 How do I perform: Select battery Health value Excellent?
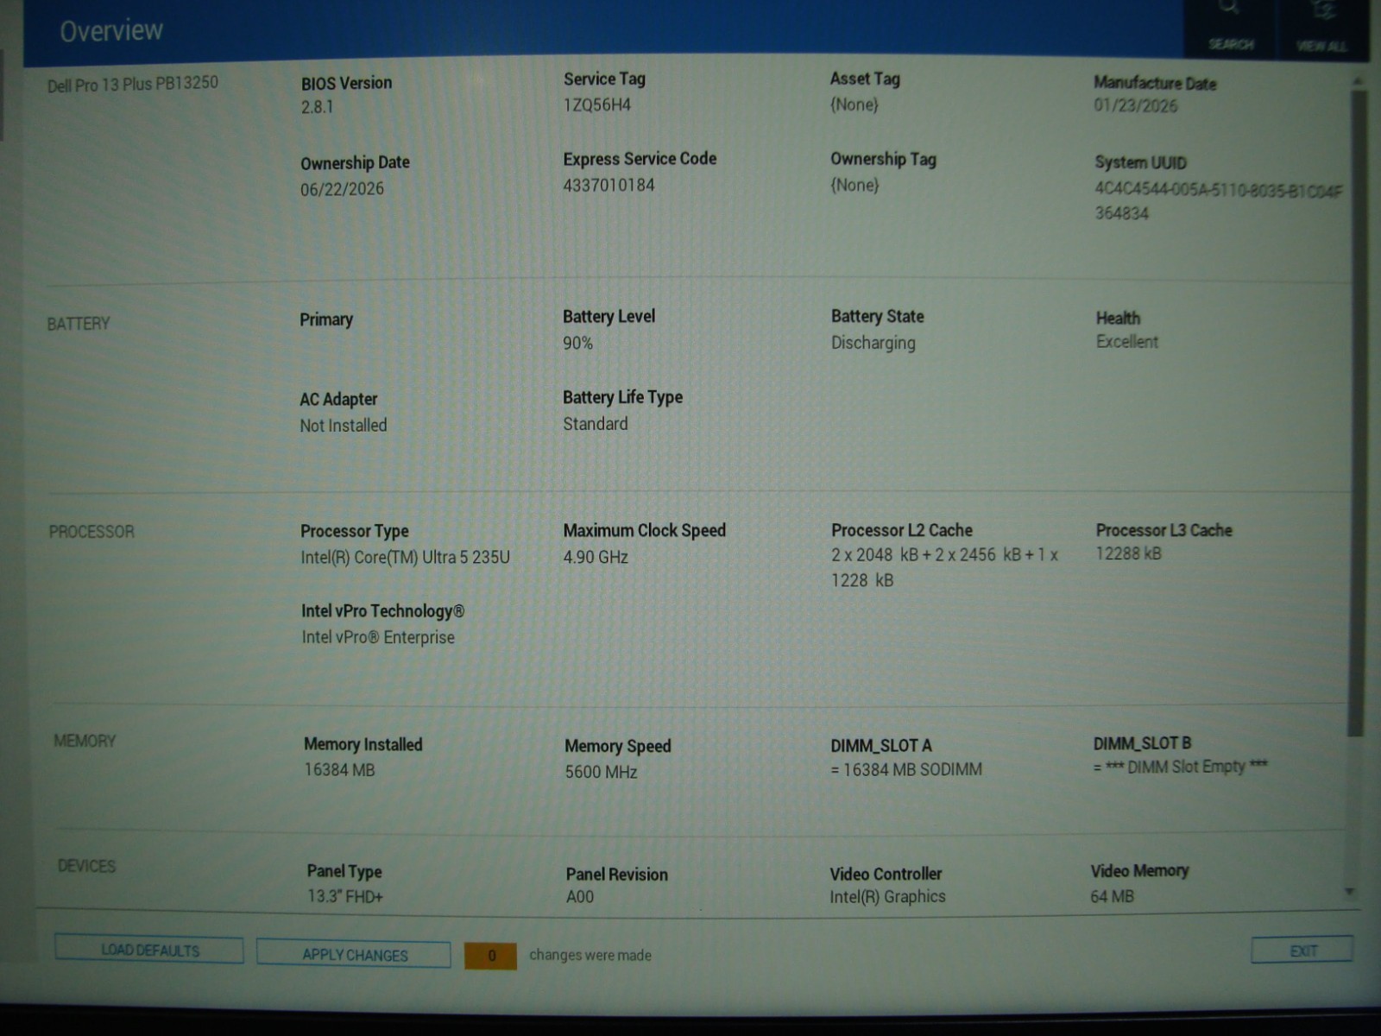(1126, 342)
